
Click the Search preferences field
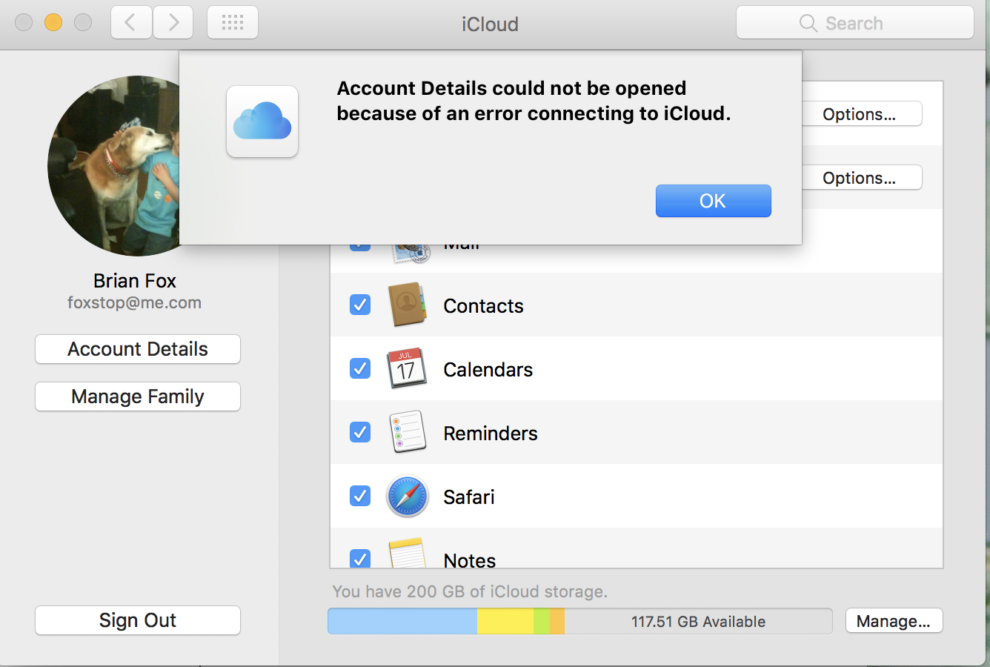(x=854, y=23)
